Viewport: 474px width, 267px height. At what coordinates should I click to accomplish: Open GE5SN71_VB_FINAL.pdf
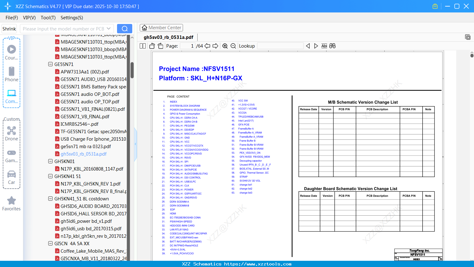[85, 117]
